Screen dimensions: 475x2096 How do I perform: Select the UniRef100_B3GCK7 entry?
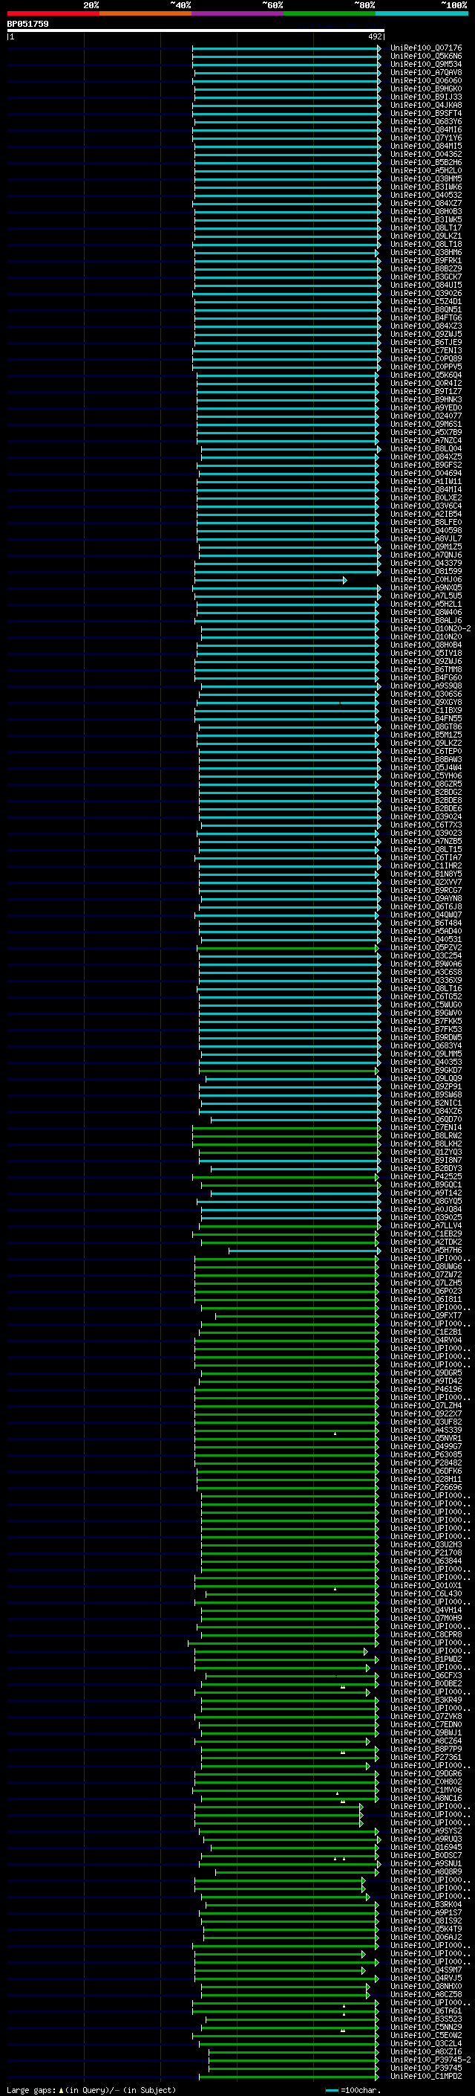coord(426,277)
